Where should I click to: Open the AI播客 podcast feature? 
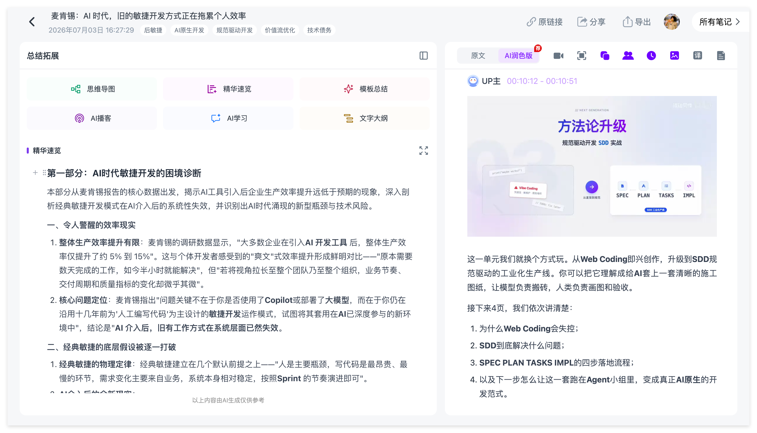92,118
